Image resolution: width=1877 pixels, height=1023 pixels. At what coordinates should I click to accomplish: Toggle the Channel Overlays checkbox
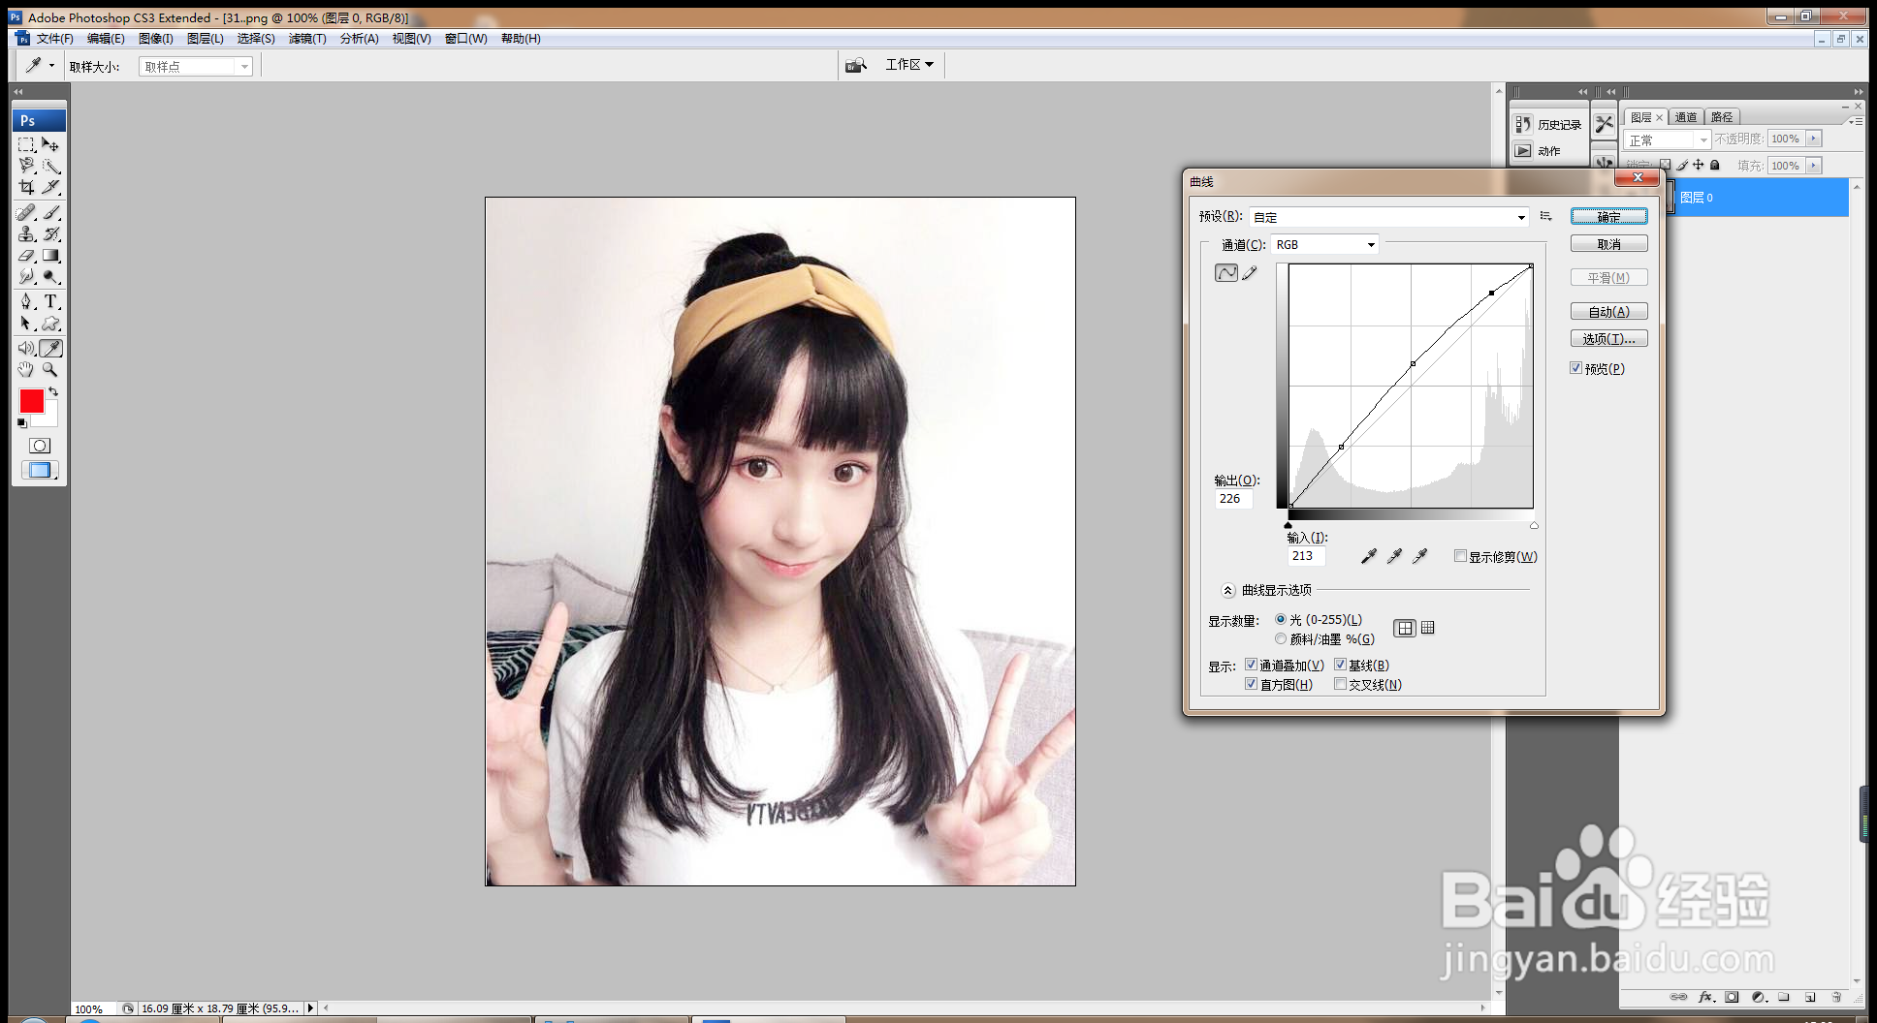pyautogui.click(x=1251, y=665)
